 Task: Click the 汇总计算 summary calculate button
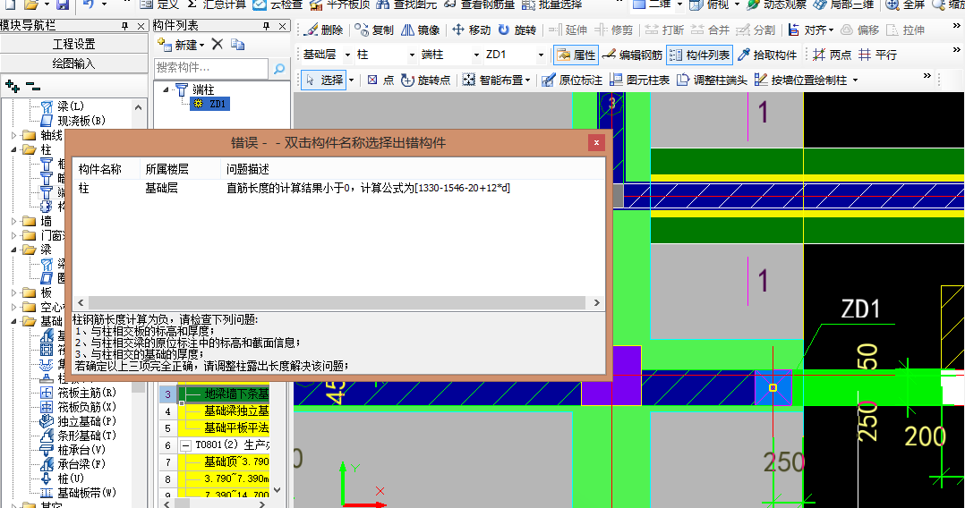click(217, 4)
